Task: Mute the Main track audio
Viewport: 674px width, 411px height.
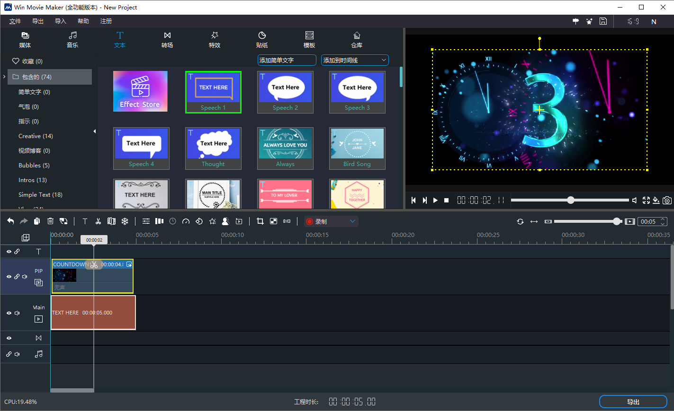Action: click(18, 313)
